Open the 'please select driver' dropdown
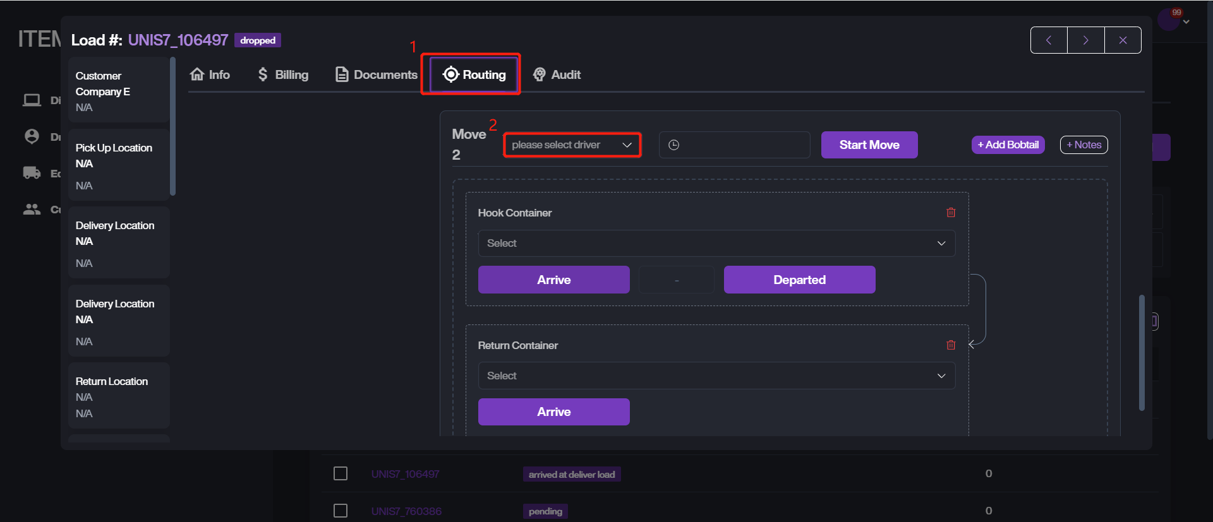Image resolution: width=1213 pixels, height=522 pixels. [572, 145]
